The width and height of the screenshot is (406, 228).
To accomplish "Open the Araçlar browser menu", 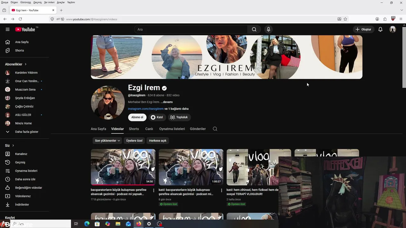I will pos(61,2).
